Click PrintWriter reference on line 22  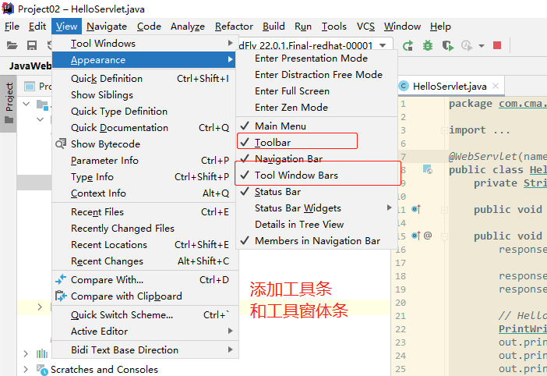[522, 329]
